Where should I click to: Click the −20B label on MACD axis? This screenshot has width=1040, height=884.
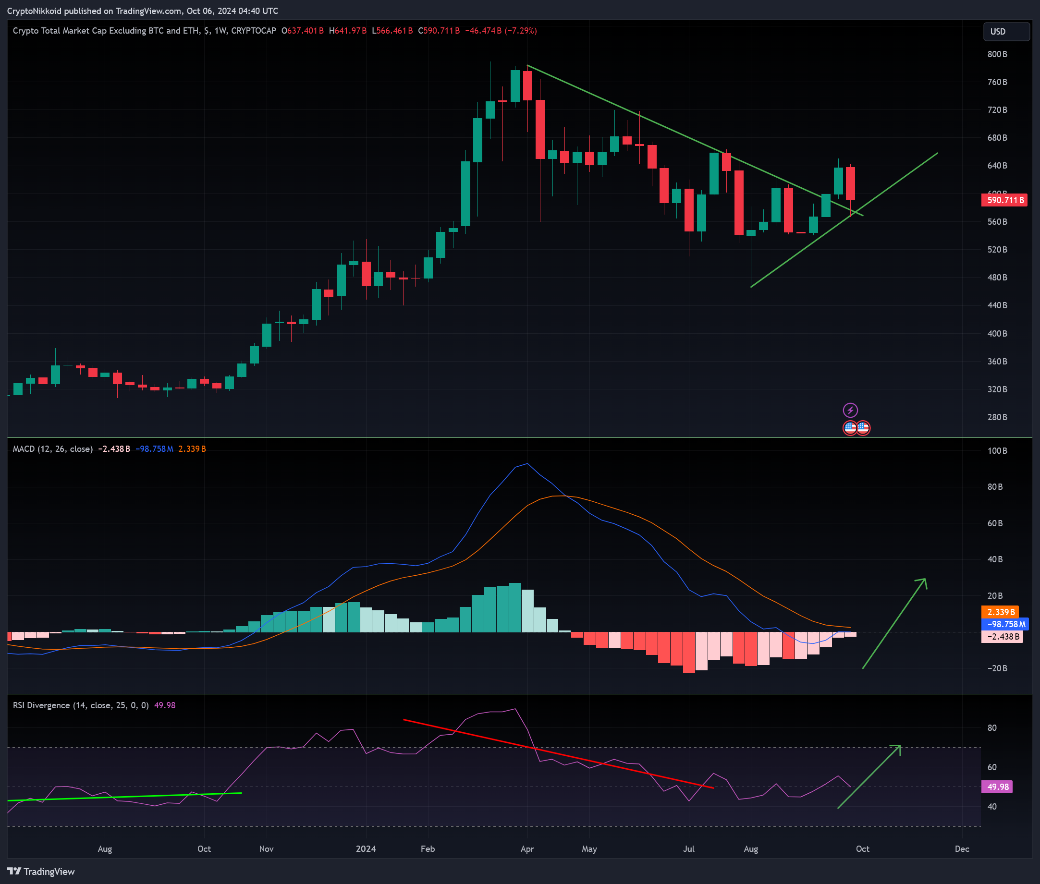click(997, 668)
